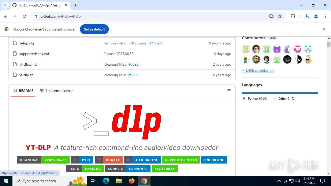Click the Python 99.9% language link
The width and height of the screenshot is (331, 186).
click(255, 99)
